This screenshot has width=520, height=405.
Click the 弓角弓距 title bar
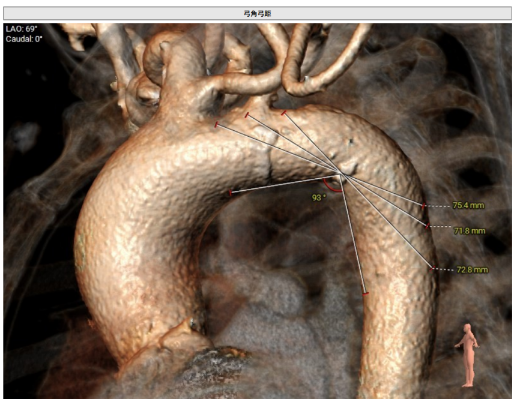pos(258,14)
